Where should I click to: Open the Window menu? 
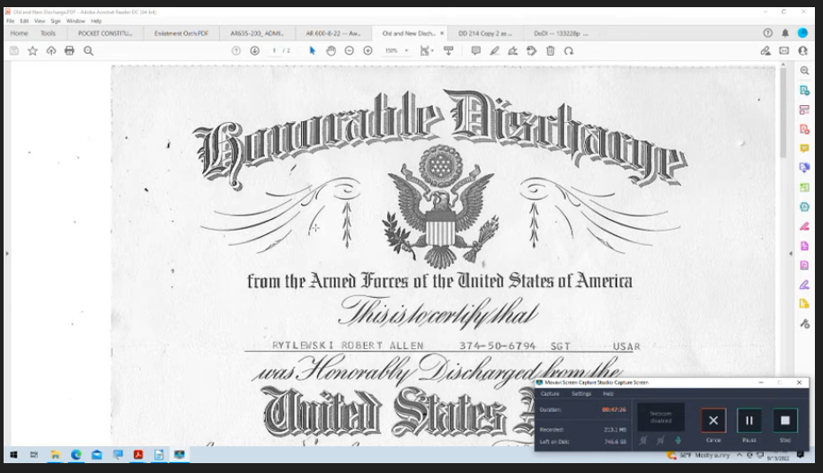75,21
